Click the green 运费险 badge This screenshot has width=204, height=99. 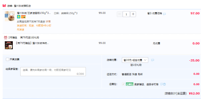pos(130,84)
